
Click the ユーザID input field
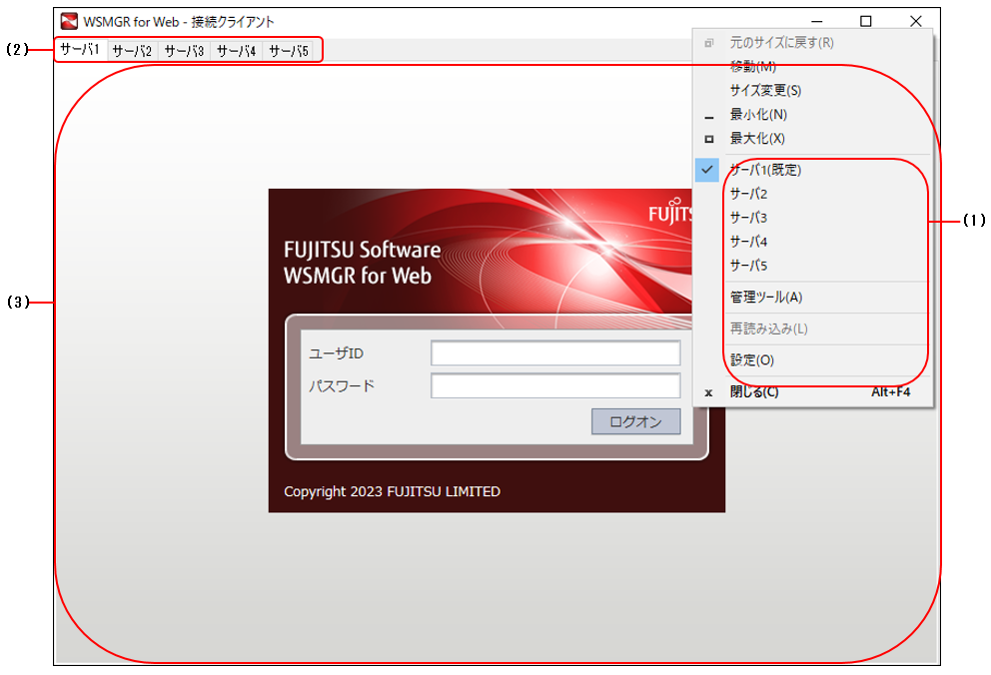click(555, 353)
